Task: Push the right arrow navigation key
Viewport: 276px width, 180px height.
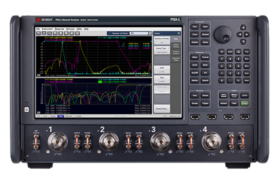Action: (x=247, y=34)
